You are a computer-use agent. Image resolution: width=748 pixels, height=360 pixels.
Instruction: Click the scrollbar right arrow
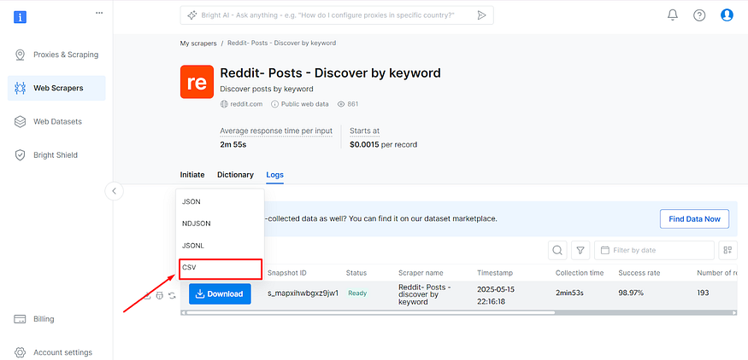point(734,313)
